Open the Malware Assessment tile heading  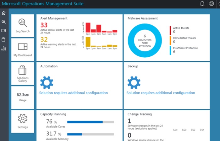[x=143, y=18]
